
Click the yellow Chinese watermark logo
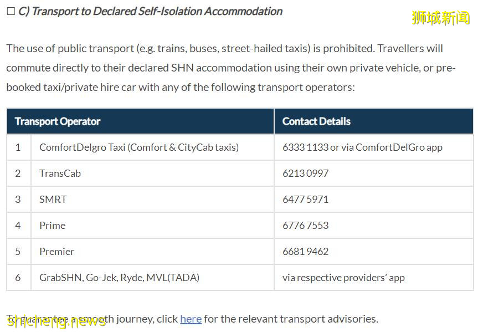coord(440,18)
